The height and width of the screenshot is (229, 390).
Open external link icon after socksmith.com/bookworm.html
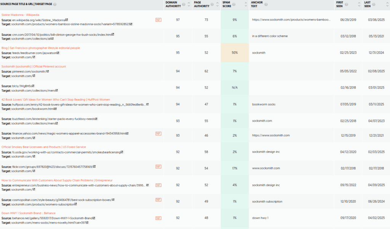(x=56, y=109)
